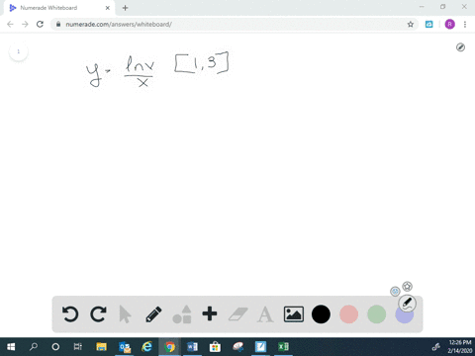Screen dimensions: 475x356
Task: Open Chrome three-dot menu
Action: [465, 24]
